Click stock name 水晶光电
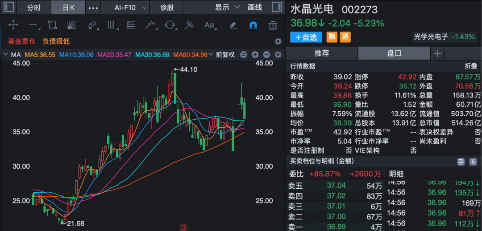 [x=312, y=9]
